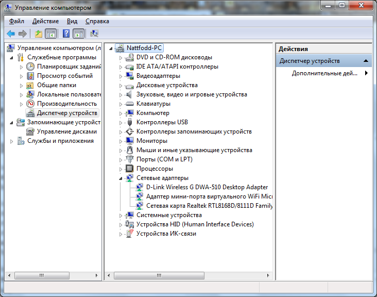This screenshot has width=377, height=297.
Task: Toggle the show/hide Action pane button
Action: pos(78,34)
